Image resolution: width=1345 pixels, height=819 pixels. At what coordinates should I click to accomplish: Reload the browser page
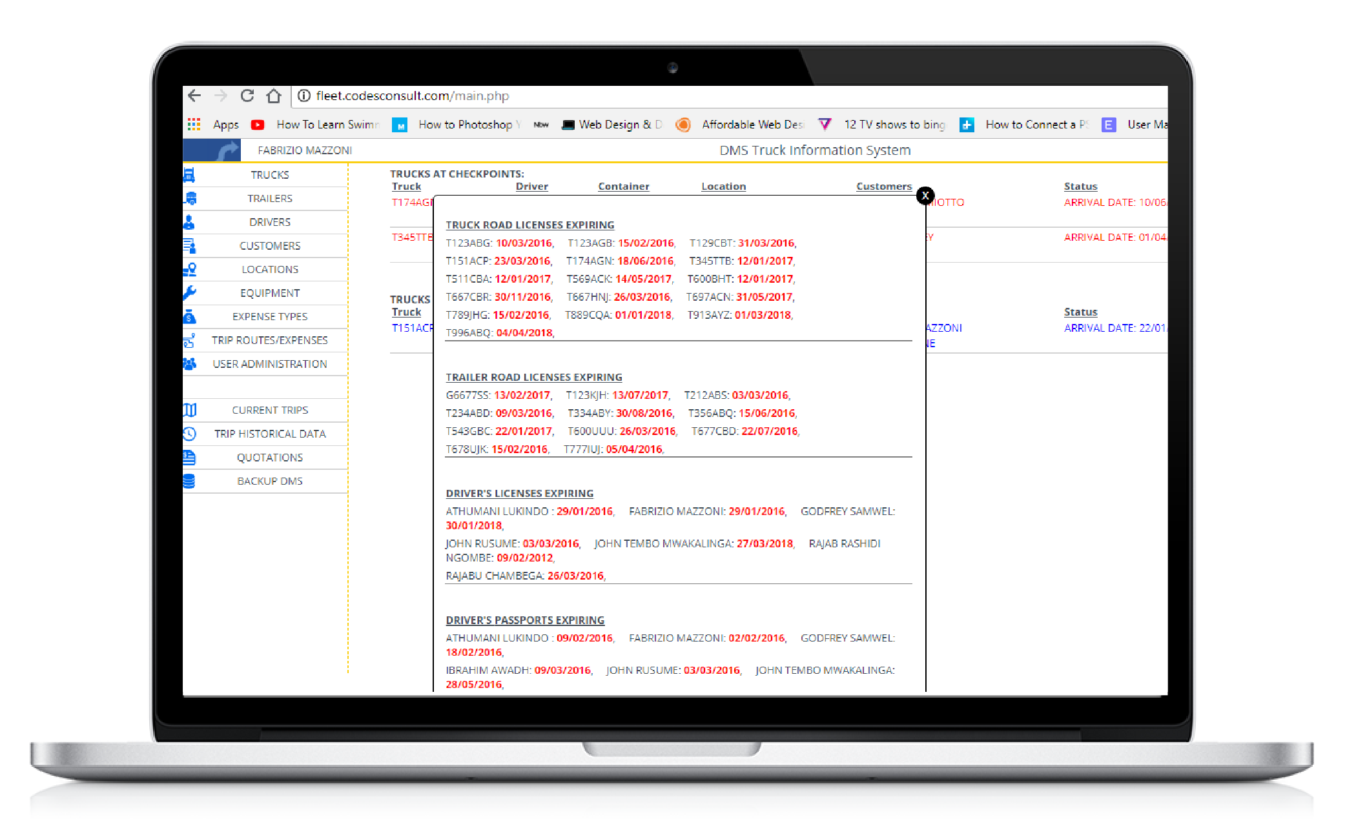click(x=247, y=96)
